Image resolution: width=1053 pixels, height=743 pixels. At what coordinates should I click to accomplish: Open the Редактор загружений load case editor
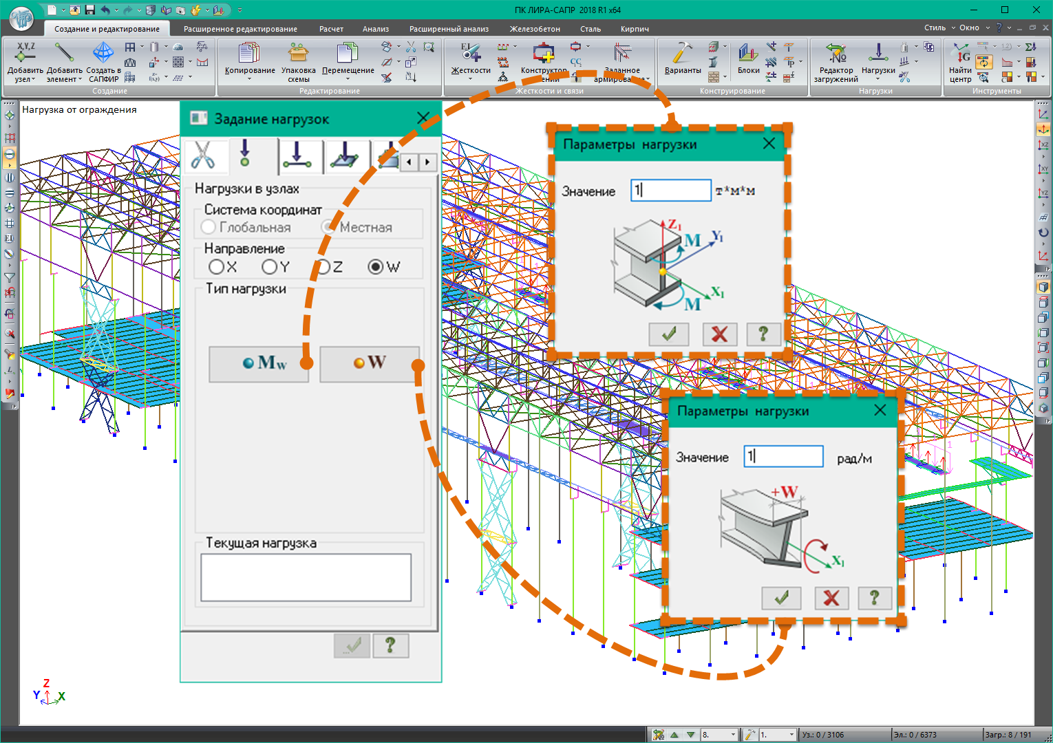pos(836,54)
